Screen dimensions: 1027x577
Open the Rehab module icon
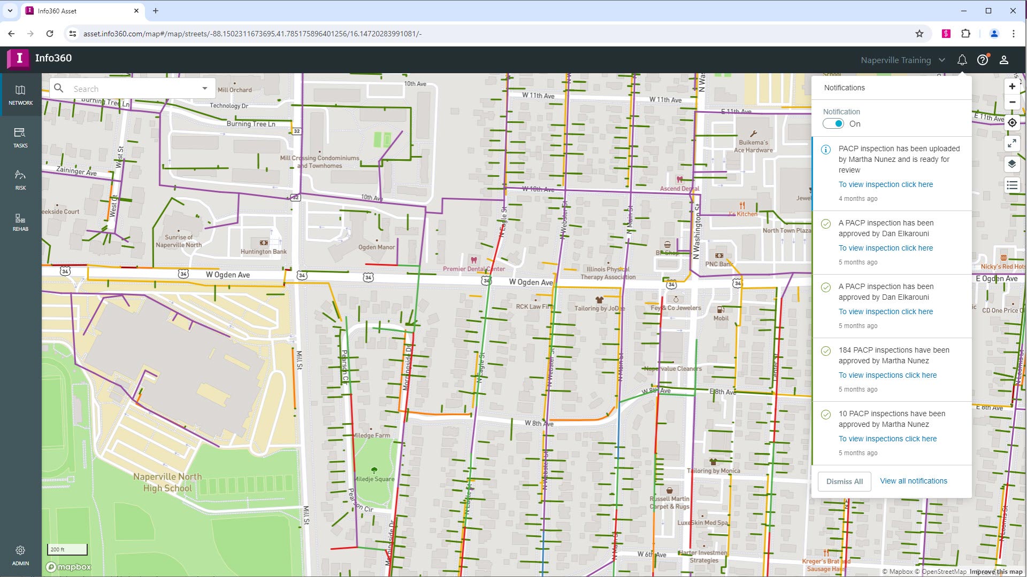click(20, 222)
